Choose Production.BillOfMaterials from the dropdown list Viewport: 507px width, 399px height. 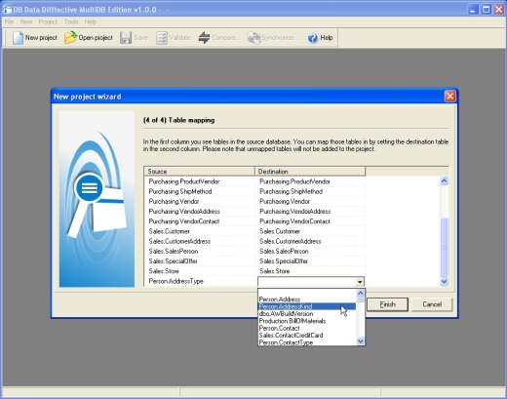307,321
